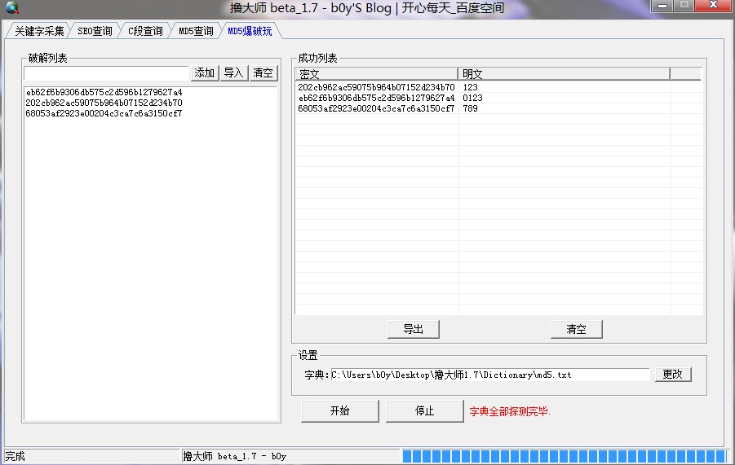Clear the 破解列表 with its 清空 button
This screenshot has width=735, height=465.
263,73
